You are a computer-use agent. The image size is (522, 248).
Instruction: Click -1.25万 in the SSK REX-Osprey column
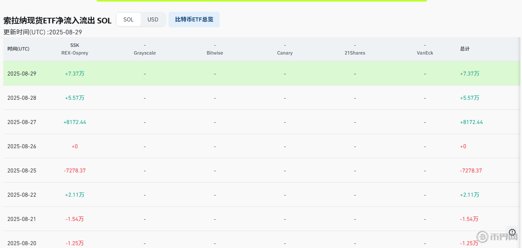75,243
